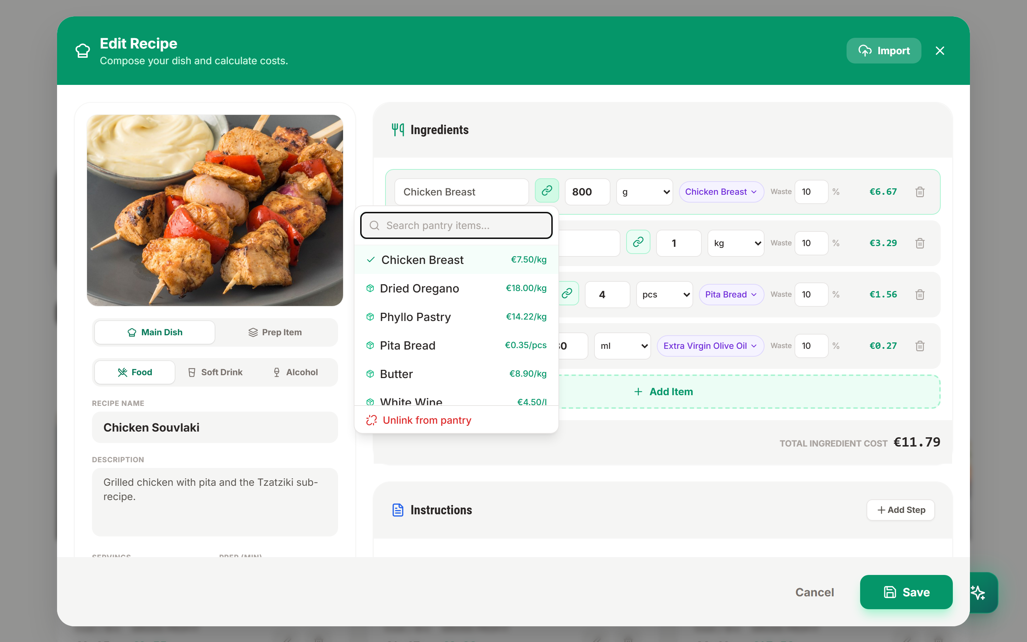Screen dimensions: 1027x642
Task: Click the total cost €11.79
Action: (917, 442)
